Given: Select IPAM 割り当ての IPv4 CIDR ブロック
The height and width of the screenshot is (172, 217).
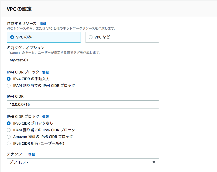Looking at the screenshot, I should [x=8, y=85].
